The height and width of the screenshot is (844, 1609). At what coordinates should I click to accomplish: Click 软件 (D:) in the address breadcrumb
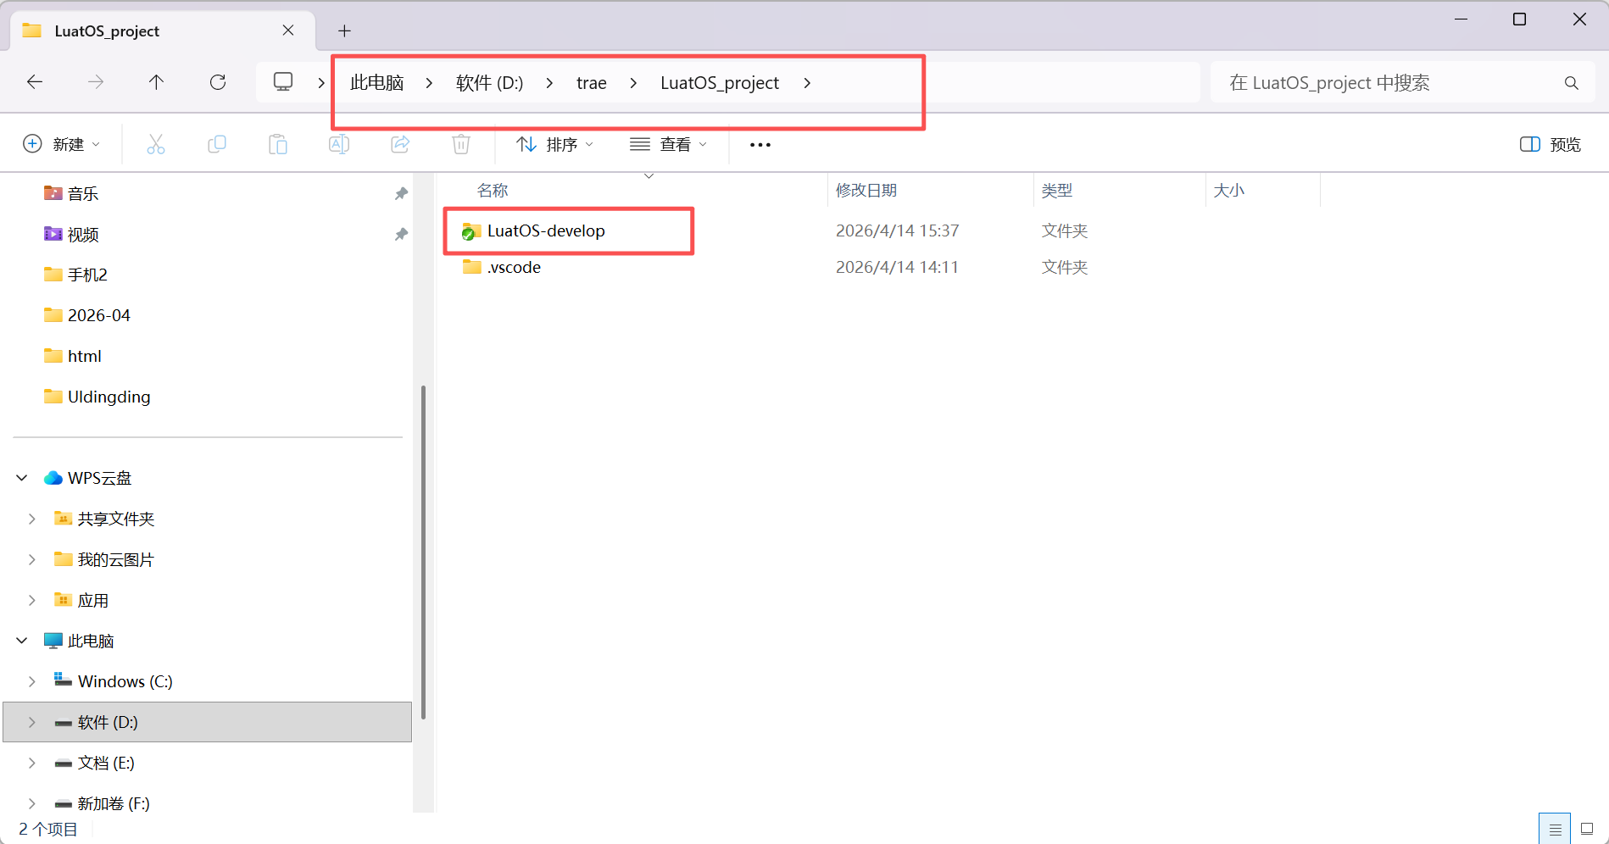pyautogui.click(x=489, y=82)
